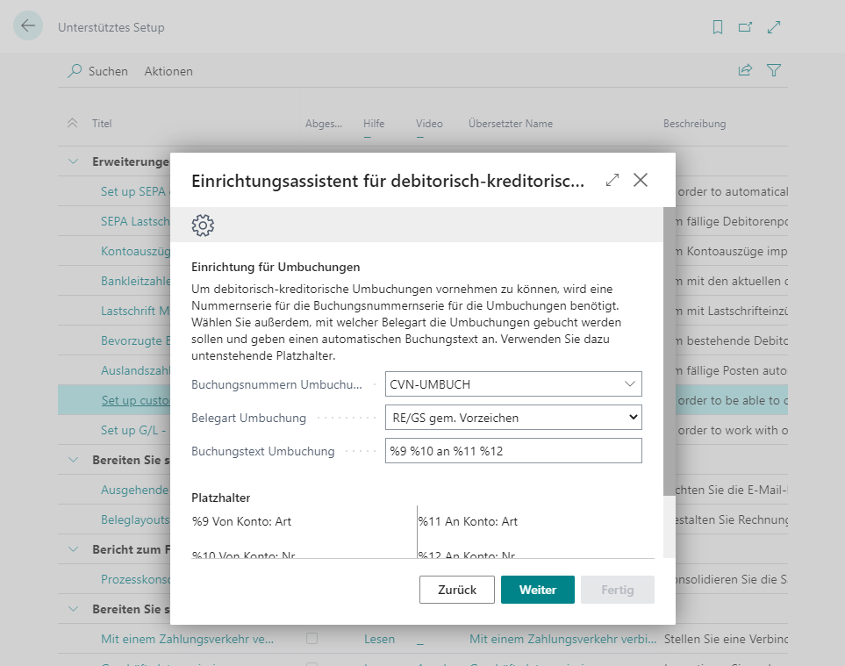This screenshot has width=845, height=666.
Task: Open the Buchungsnummern Umbuchung dropdown
Action: point(629,384)
